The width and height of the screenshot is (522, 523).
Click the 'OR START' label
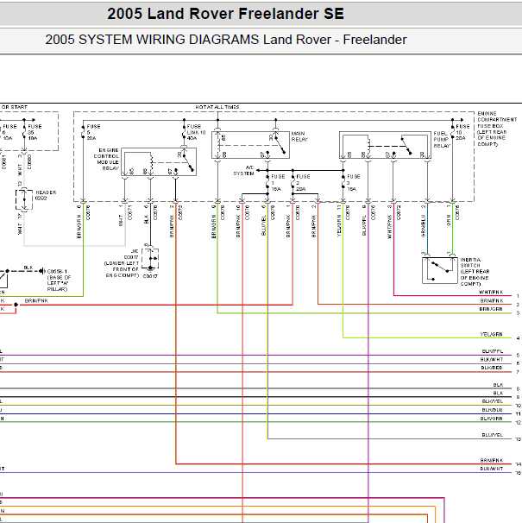15,107
